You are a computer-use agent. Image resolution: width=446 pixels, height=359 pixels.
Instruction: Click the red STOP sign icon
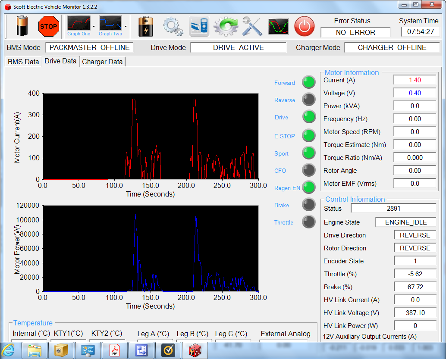(x=48, y=26)
